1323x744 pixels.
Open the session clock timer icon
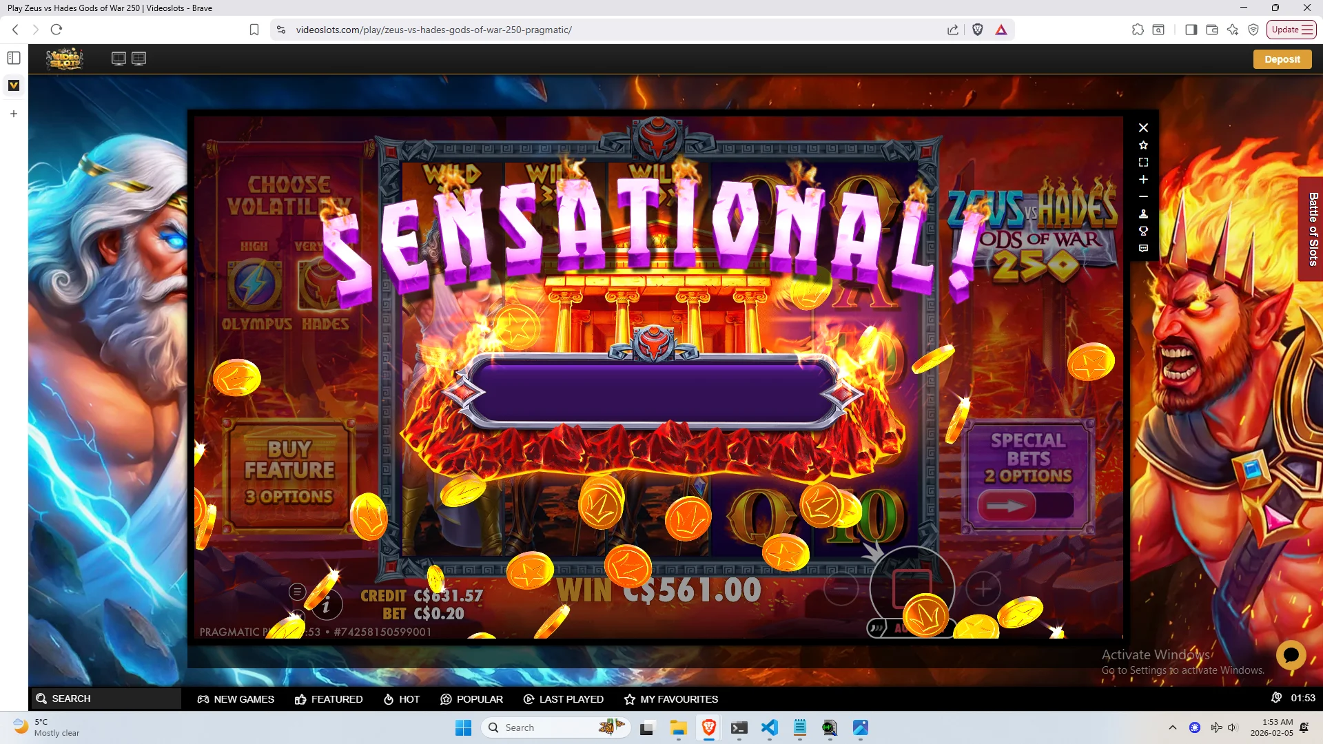(x=1276, y=698)
